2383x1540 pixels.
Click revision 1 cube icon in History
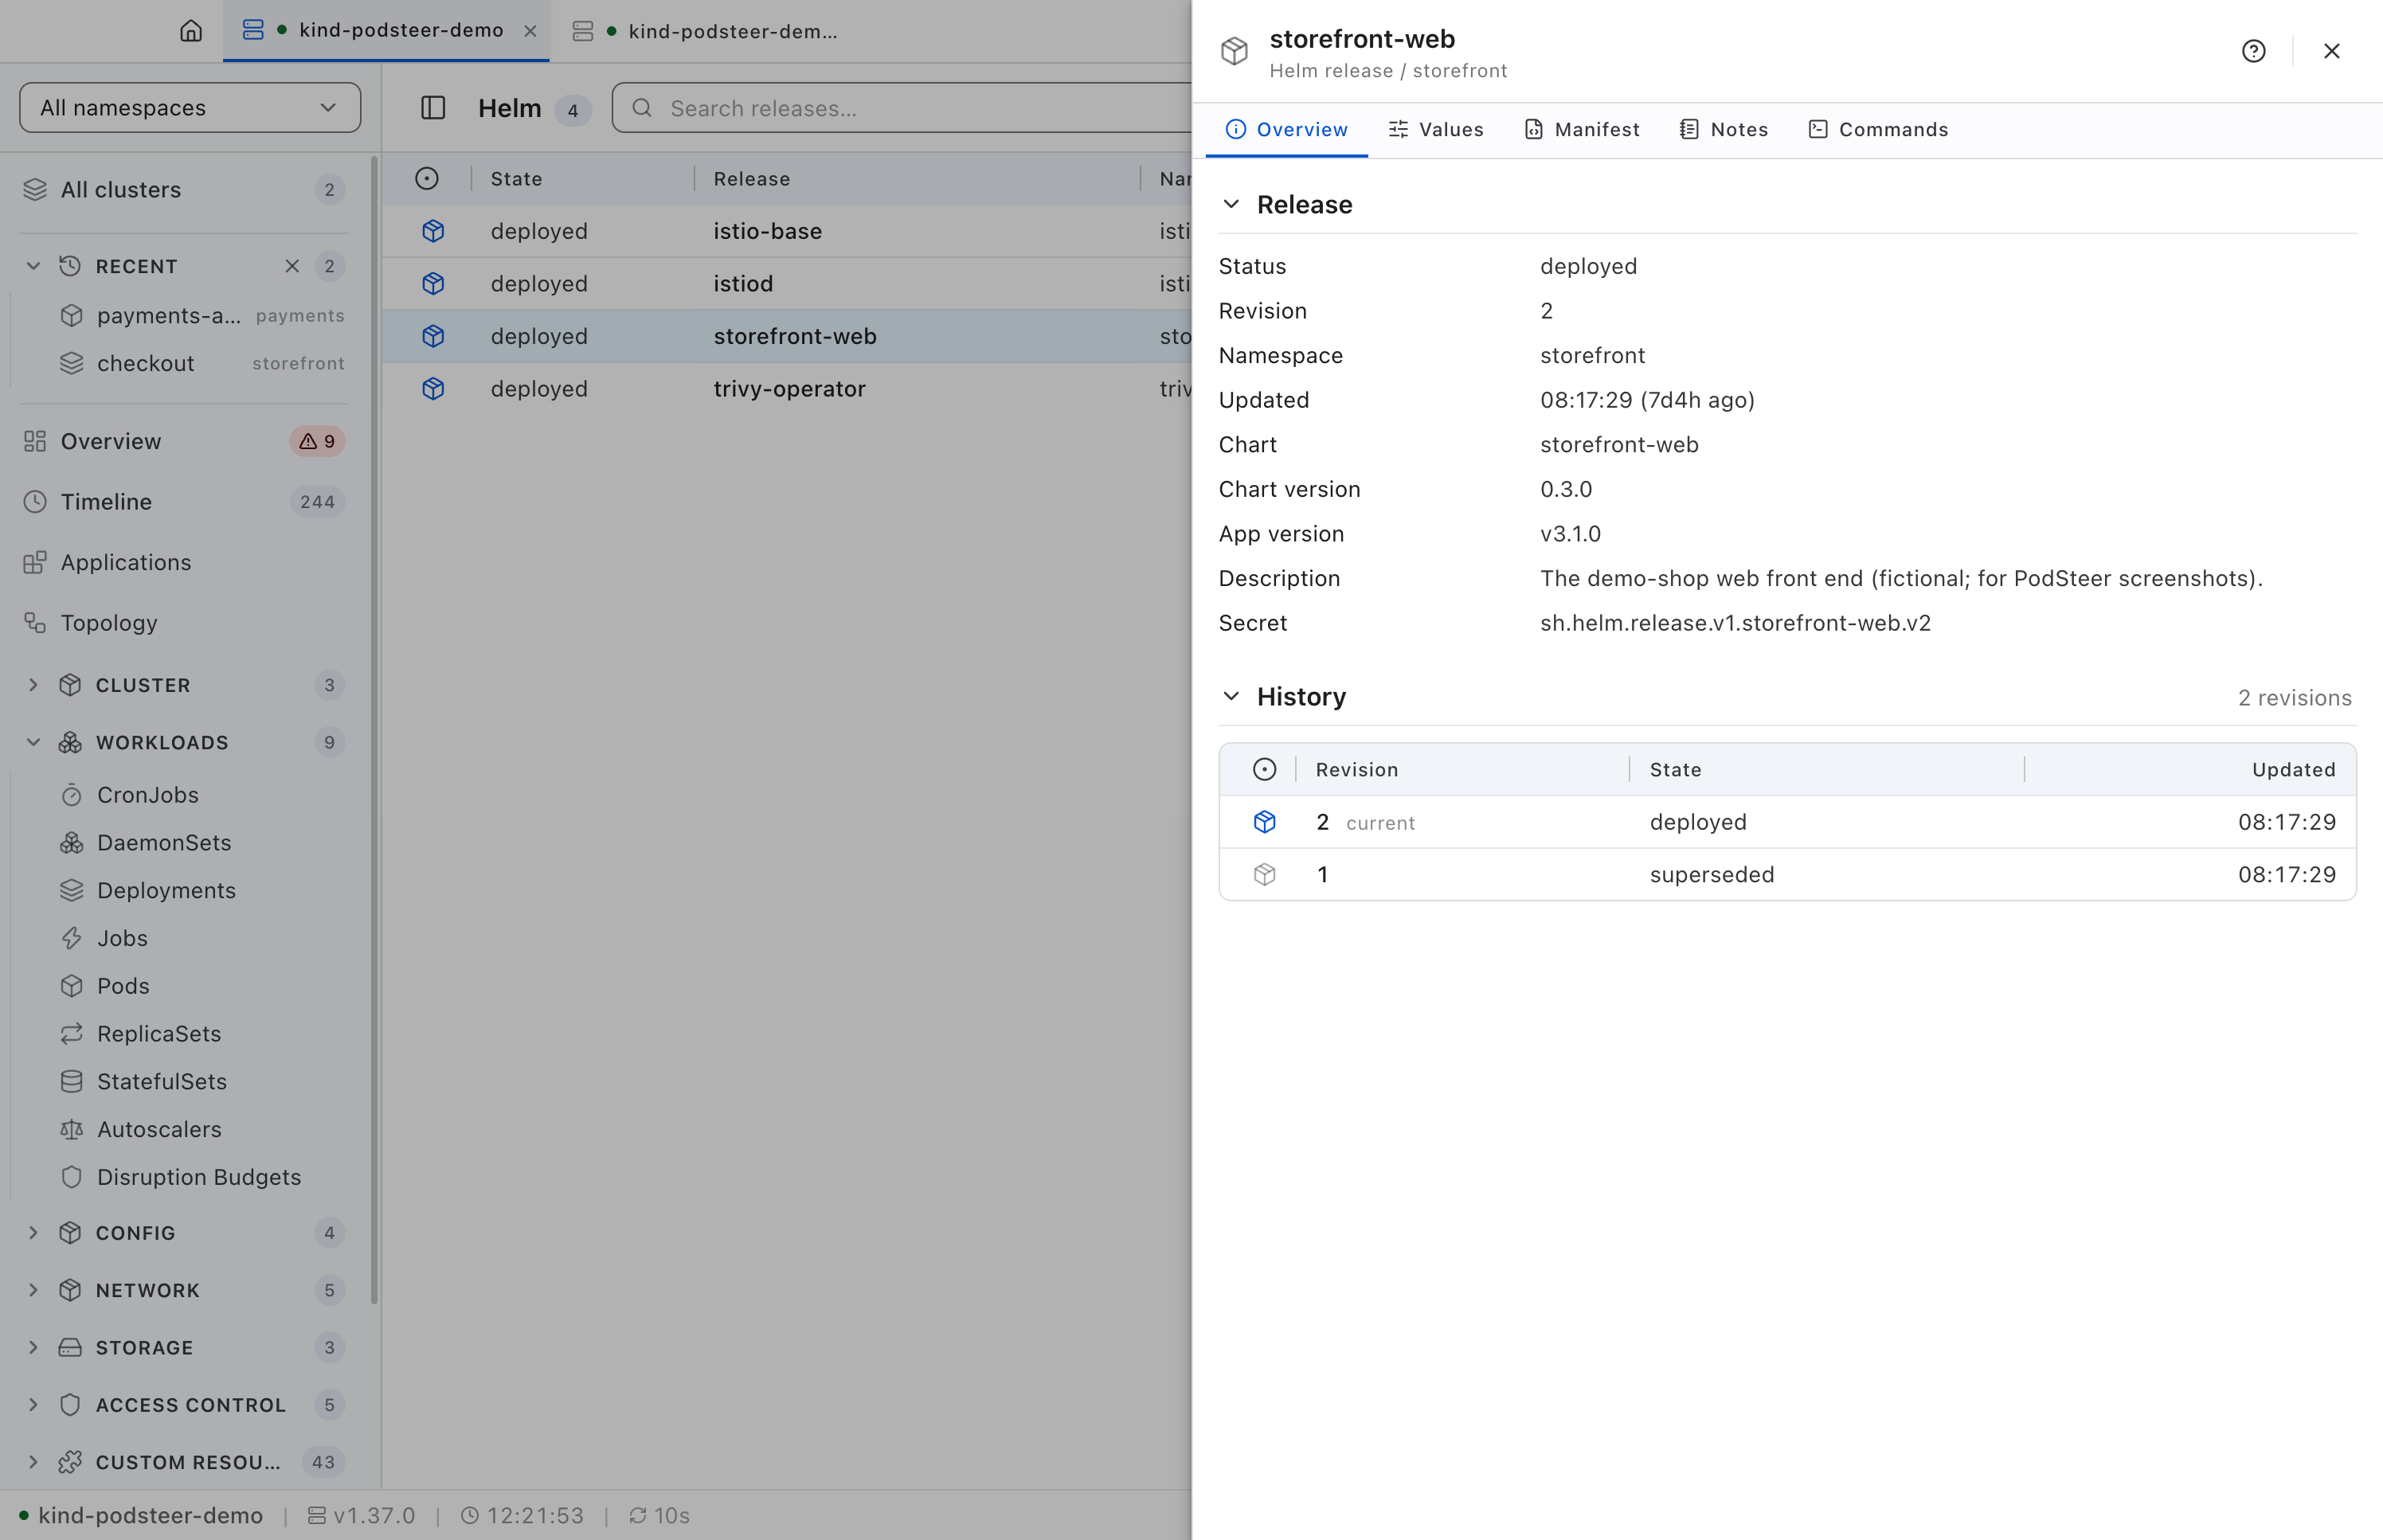1265,875
